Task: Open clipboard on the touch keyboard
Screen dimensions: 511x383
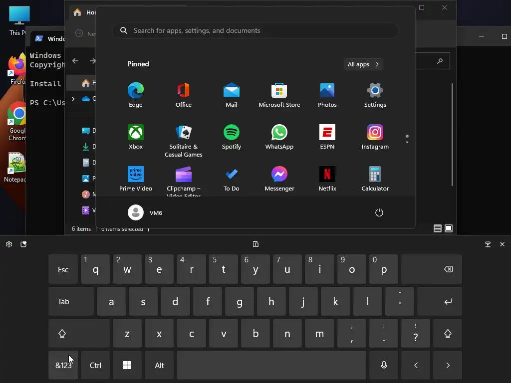Action: [255, 244]
